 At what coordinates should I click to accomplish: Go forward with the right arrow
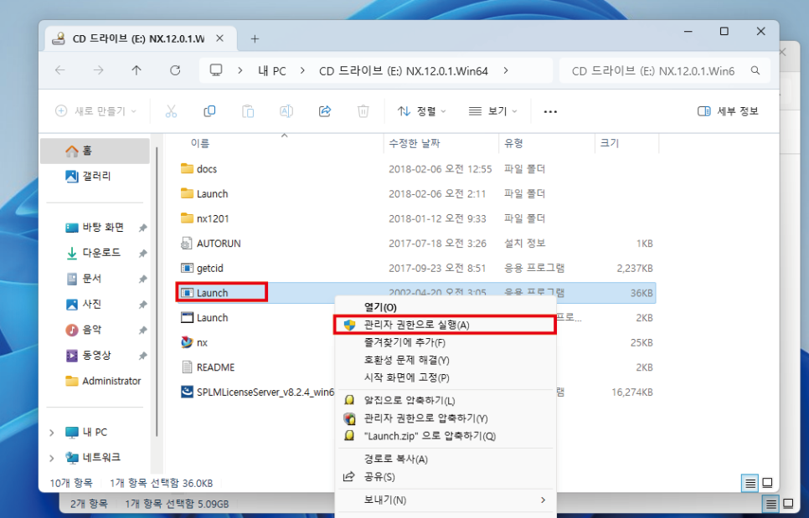point(98,70)
